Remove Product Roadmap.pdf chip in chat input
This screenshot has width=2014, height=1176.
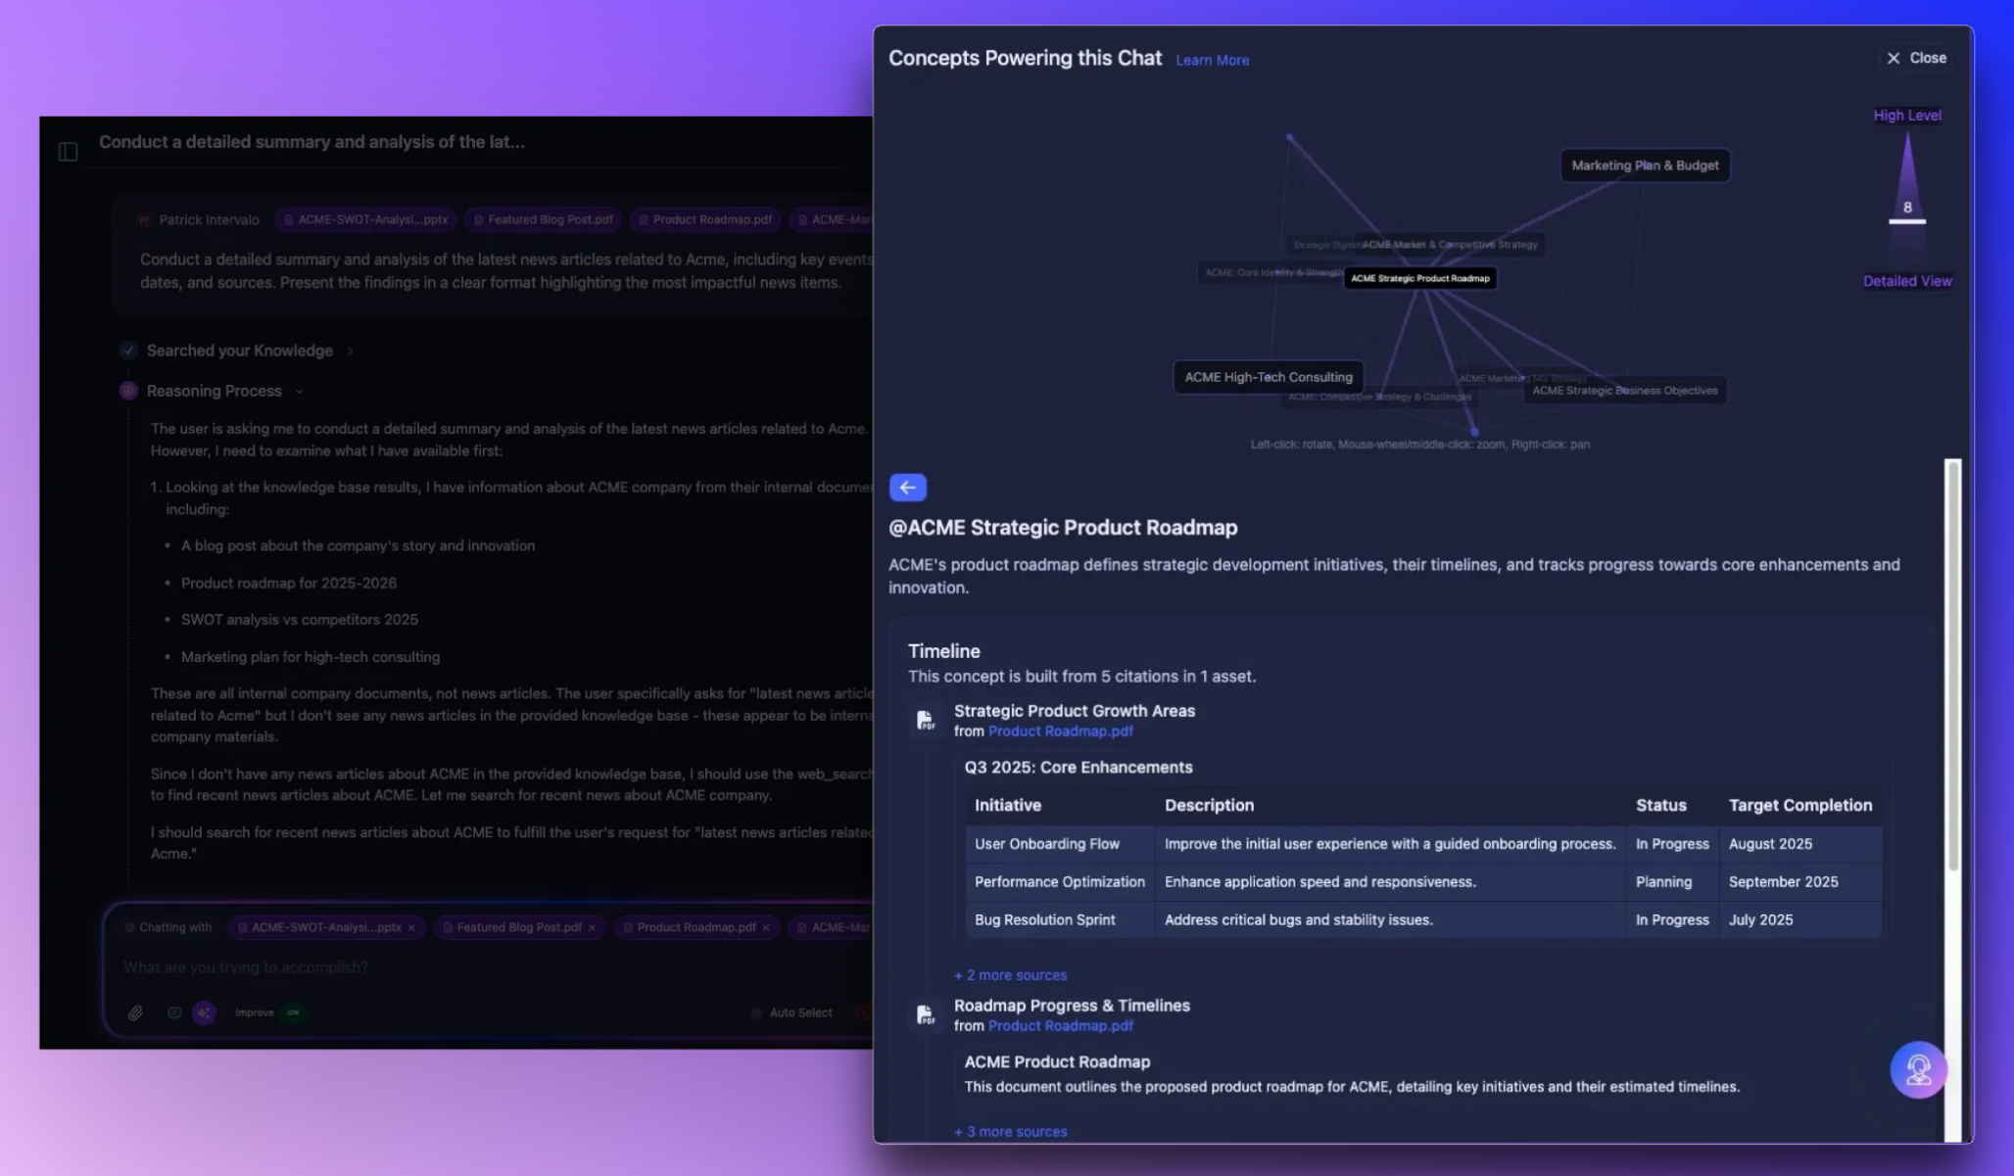pyautogui.click(x=766, y=928)
